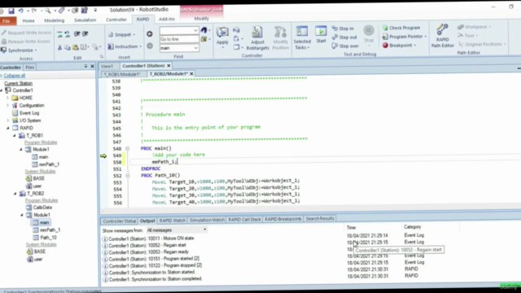
Task: Open Synchronize dropdown
Action: click(x=19, y=50)
